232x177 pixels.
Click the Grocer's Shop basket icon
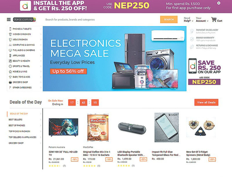(10, 82)
